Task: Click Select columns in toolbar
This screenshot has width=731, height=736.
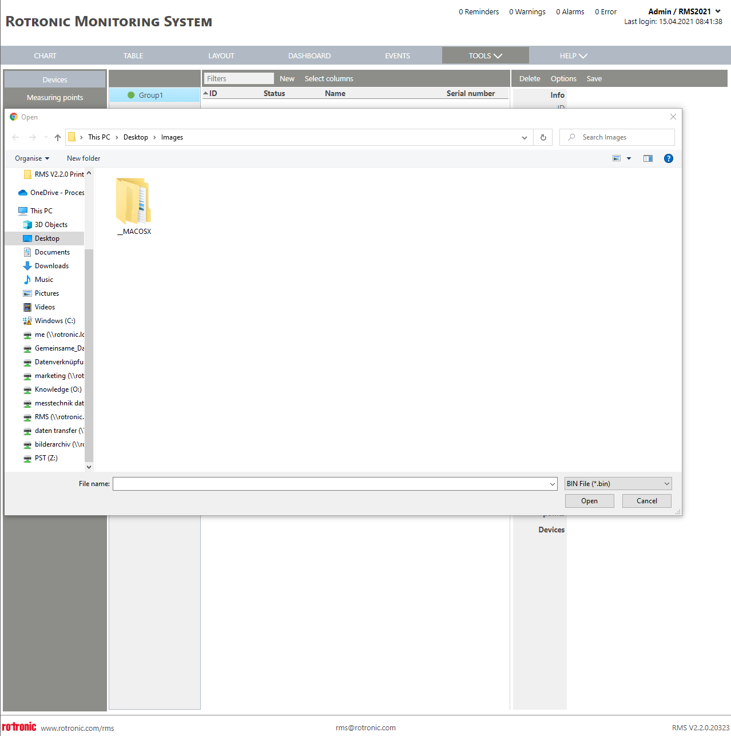Action: click(329, 79)
